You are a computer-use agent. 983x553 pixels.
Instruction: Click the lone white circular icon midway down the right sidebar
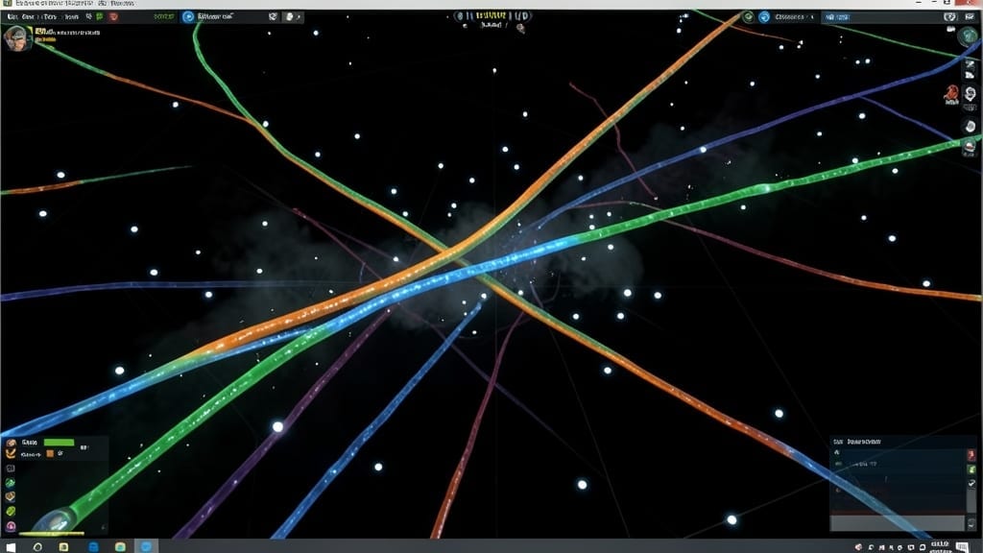970,127
